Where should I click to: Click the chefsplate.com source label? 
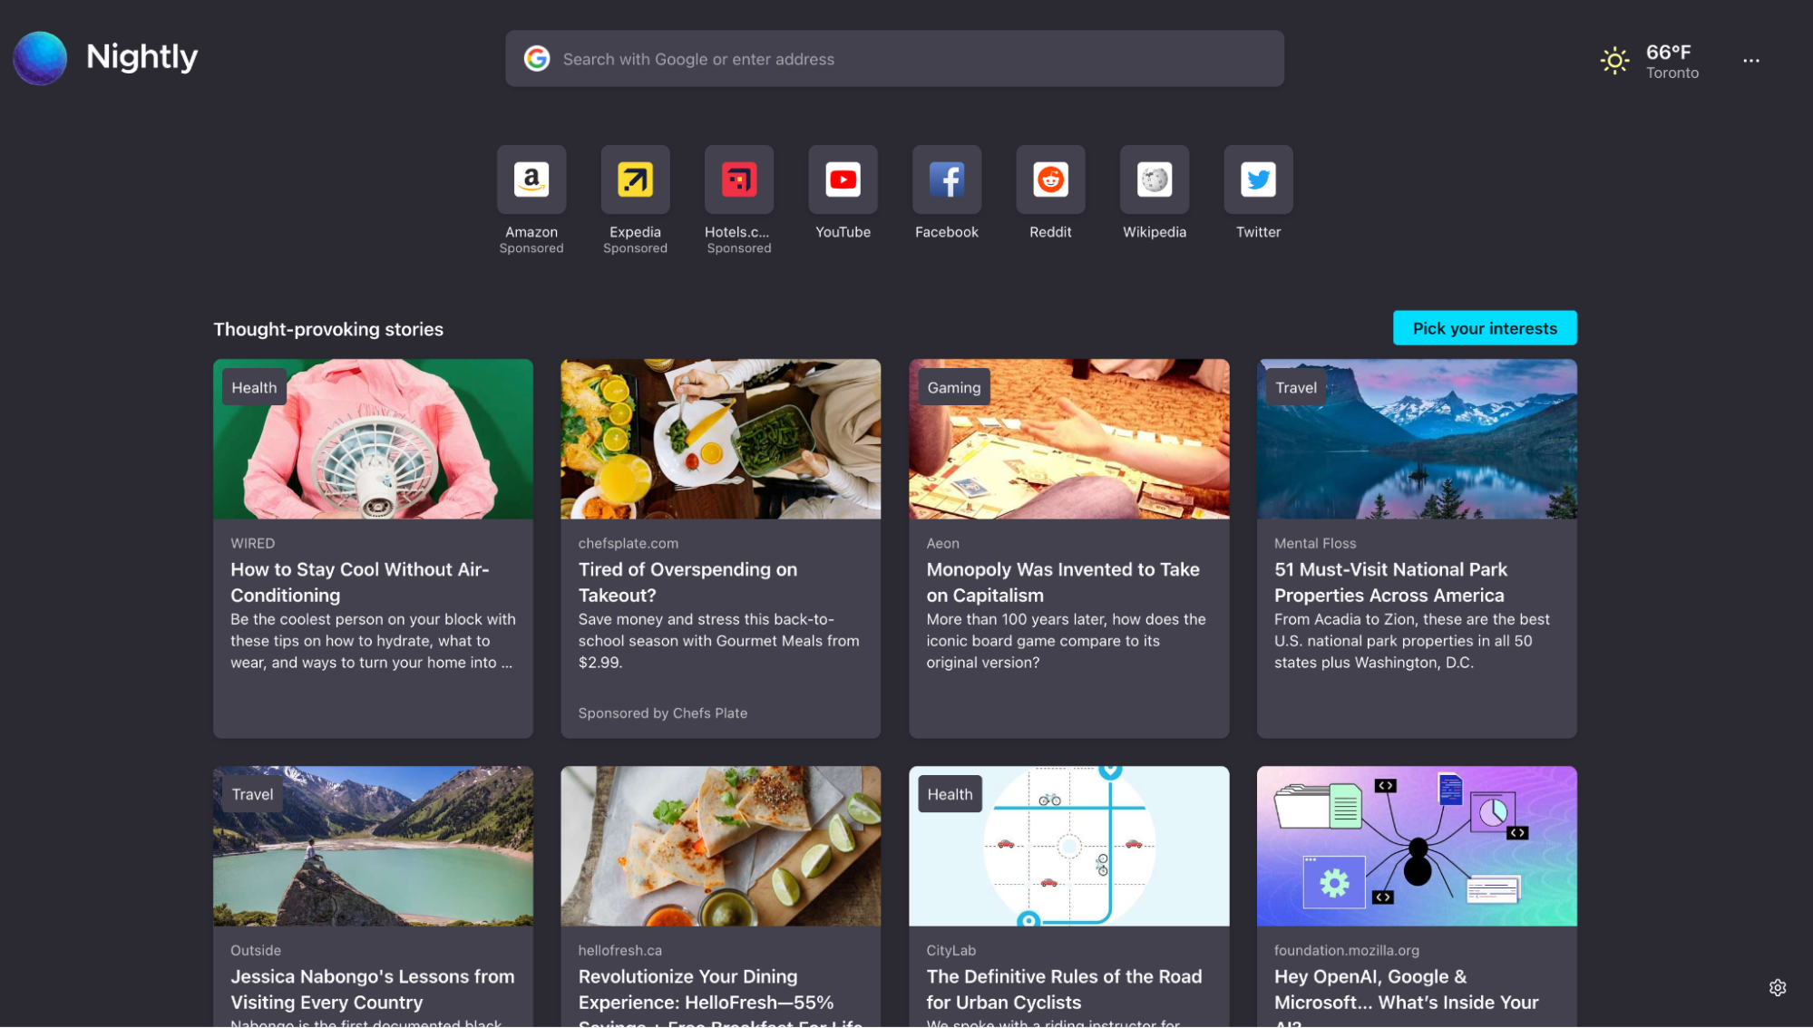coord(628,543)
